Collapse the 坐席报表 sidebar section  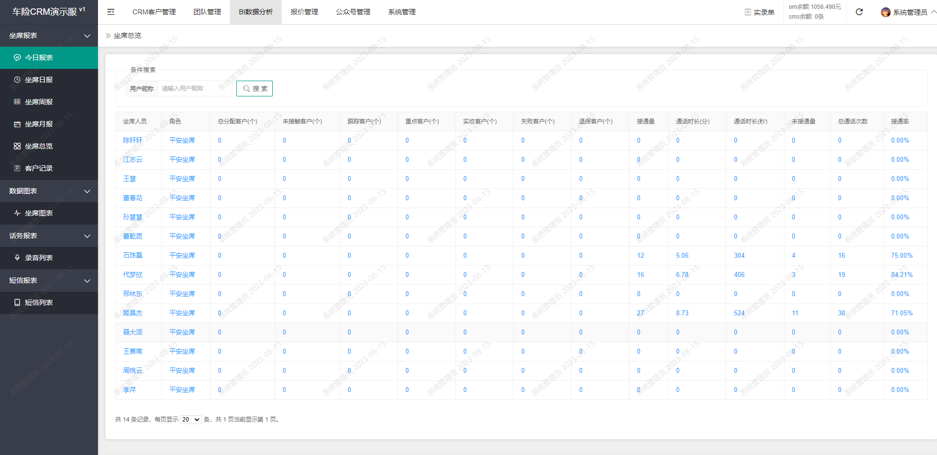[87, 36]
